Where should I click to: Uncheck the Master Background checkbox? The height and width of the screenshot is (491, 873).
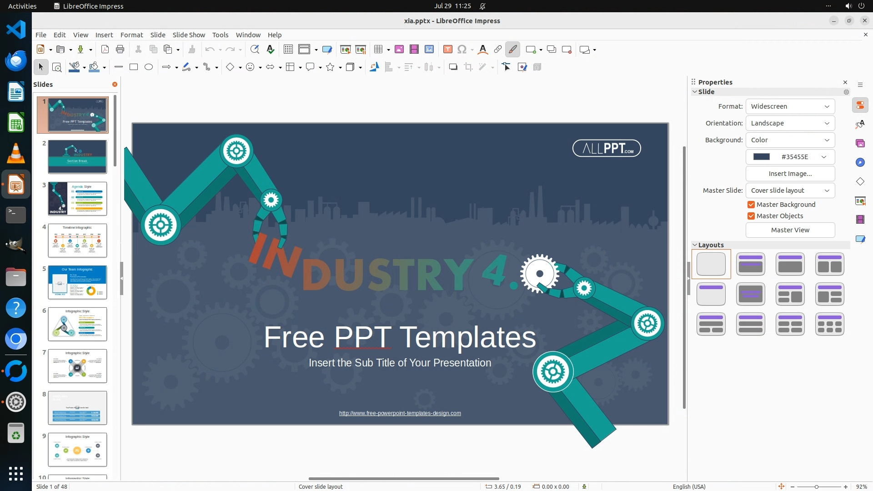click(x=751, y=205)
